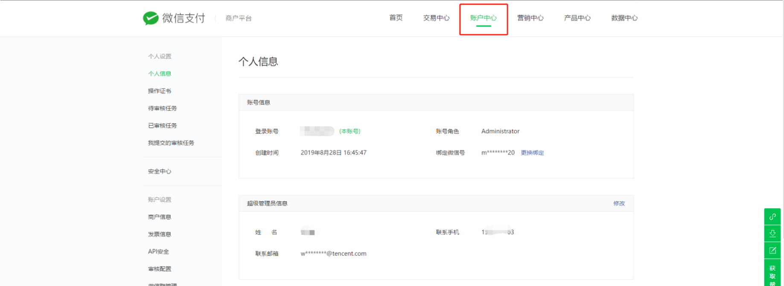This screenshot has height=286, width=784.
Task: Switch to 交易中心 tab
Action: tap(436, 18)
